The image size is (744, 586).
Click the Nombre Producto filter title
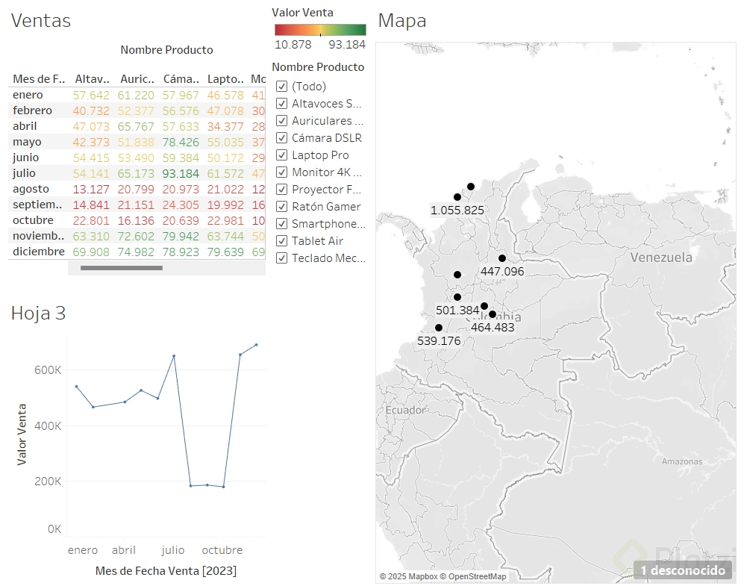tap(318, 67)
